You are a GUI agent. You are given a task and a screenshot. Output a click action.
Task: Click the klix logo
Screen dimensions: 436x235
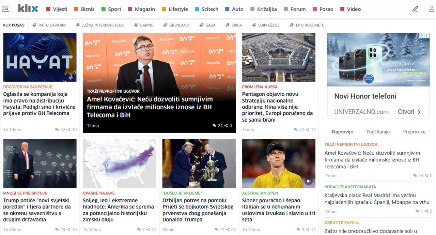(x=28, y=9)
